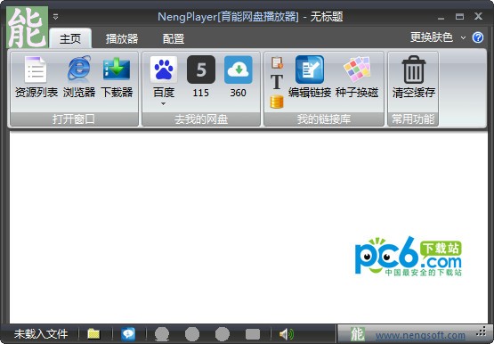The image size is (494, 344).
Task: Click 清空缓存 to clear cache
Action: pyautogui.click(x=414, y=77)
